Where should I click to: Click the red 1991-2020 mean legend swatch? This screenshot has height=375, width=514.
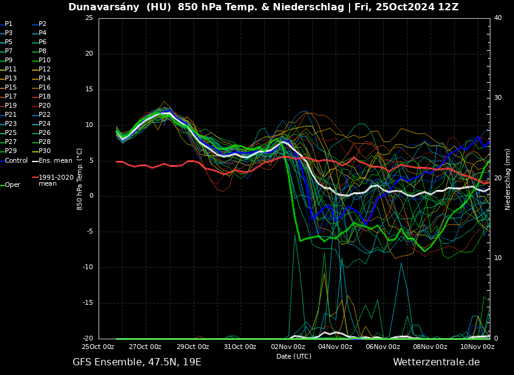pos(35,178)
